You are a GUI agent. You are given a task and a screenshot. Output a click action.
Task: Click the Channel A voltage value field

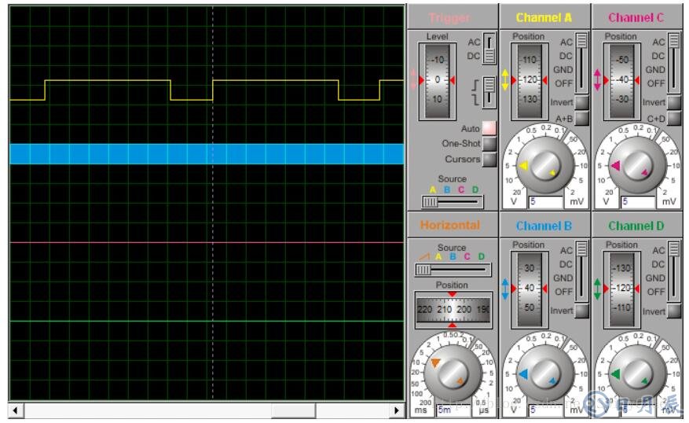[545, 202]
